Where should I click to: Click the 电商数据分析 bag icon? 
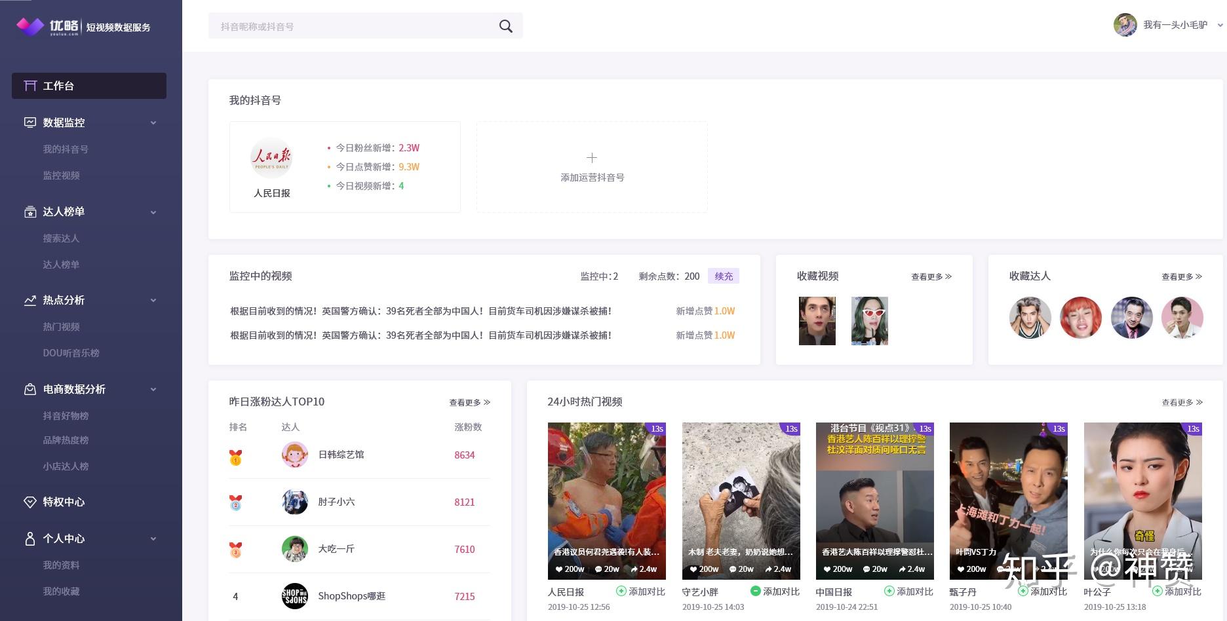30,389
